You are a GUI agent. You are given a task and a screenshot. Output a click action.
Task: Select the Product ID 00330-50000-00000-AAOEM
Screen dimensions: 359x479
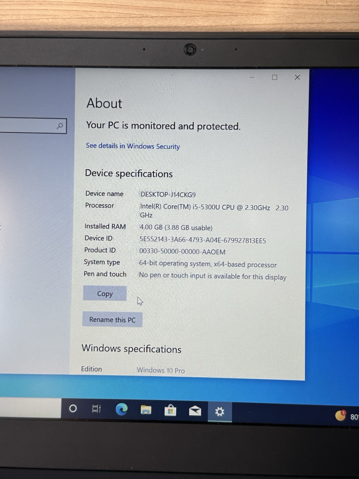coord(182,252)
